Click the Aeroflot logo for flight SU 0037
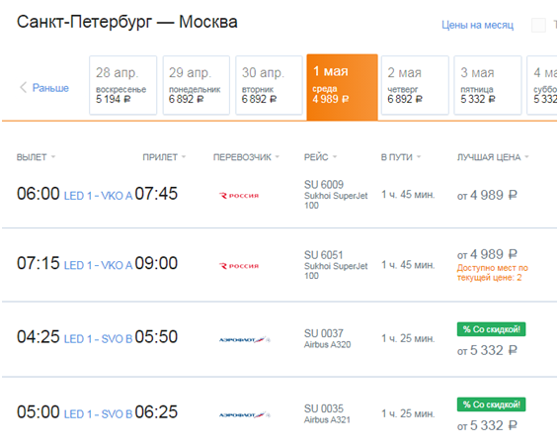559x448 pixels. click(x=245, y=339)
